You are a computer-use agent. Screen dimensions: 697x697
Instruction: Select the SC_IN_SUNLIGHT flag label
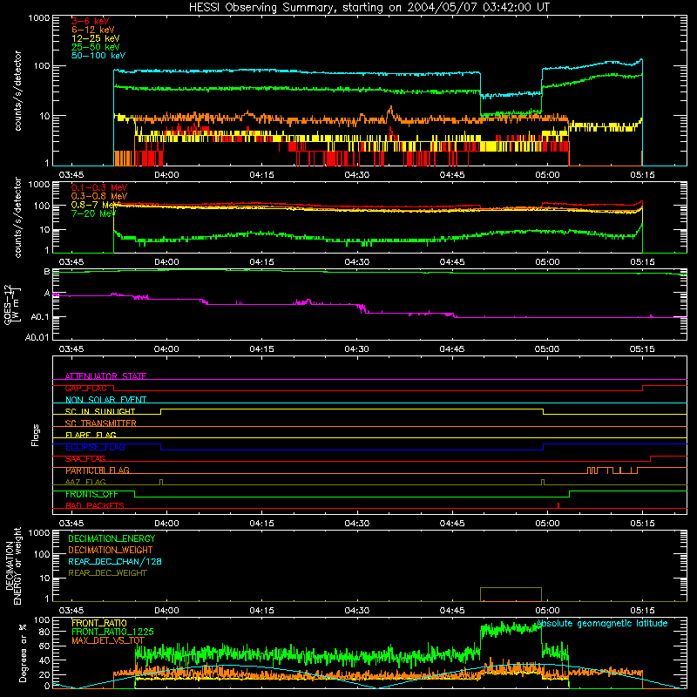pos(100,411)
